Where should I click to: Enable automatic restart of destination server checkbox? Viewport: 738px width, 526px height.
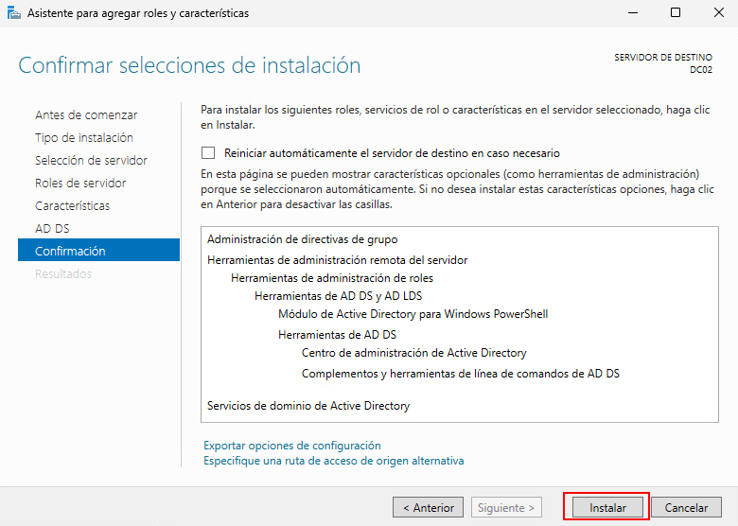(208, 152)
